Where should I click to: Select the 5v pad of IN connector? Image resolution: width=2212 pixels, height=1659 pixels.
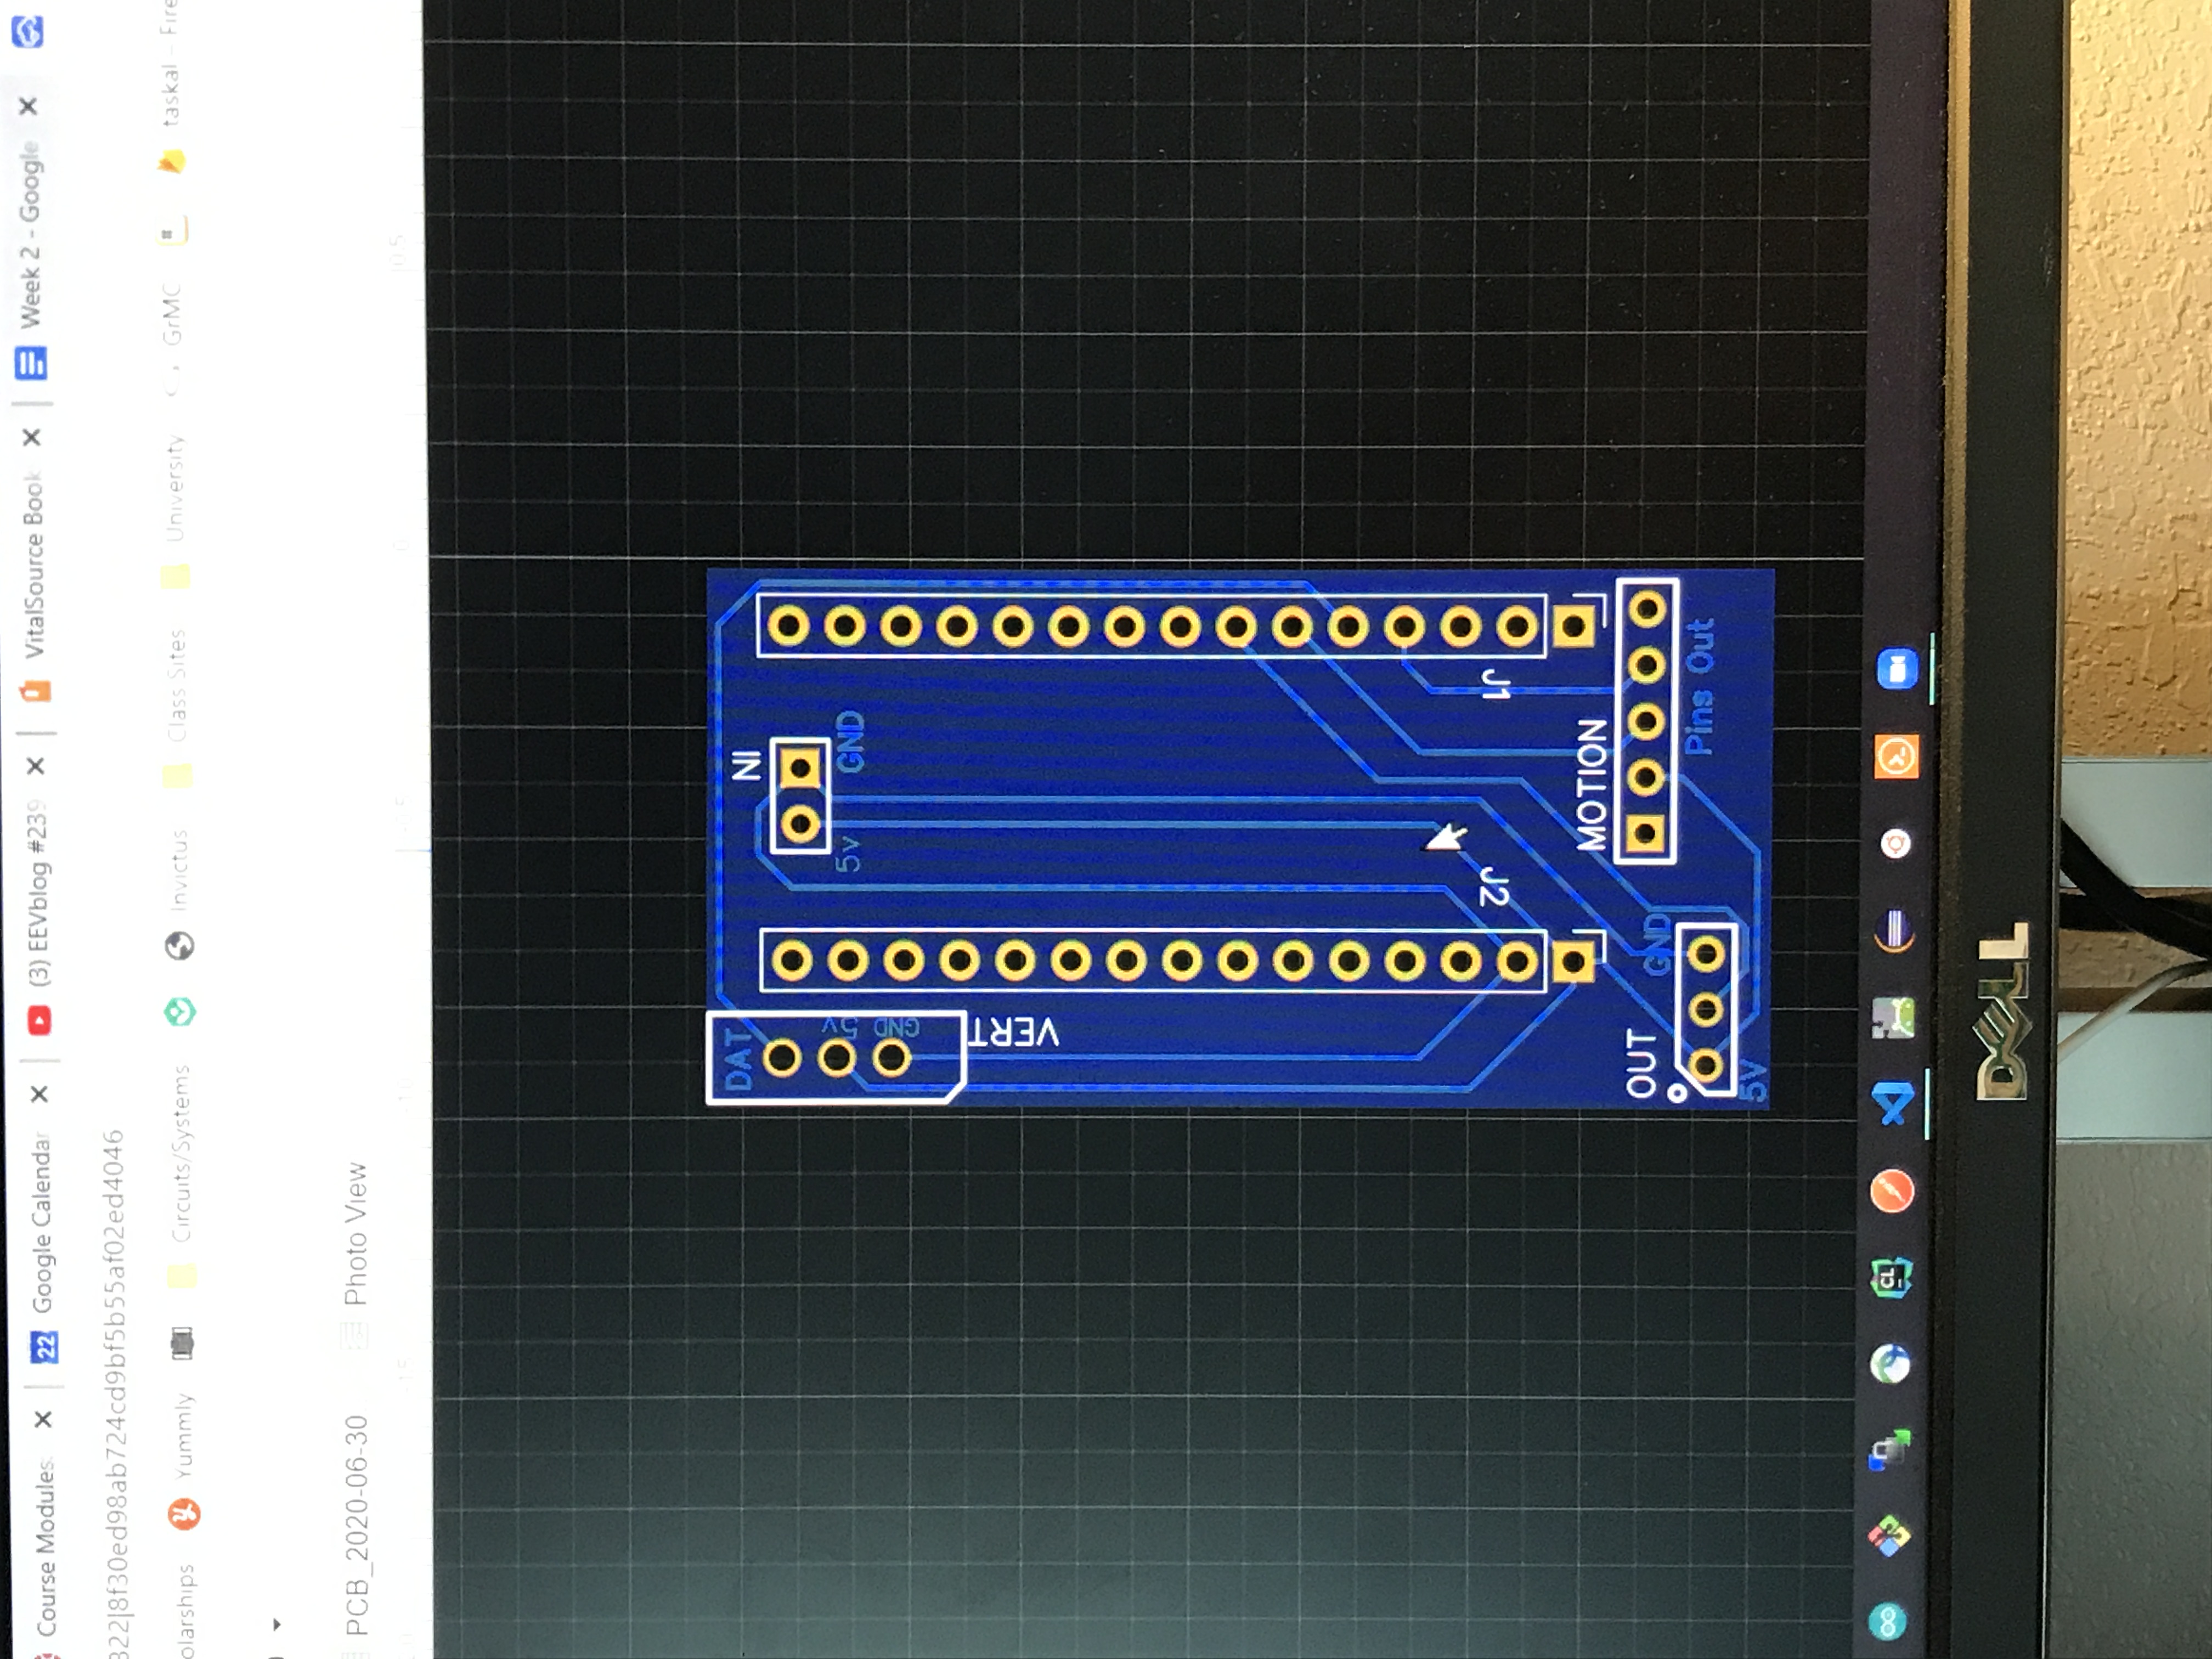pyautogui.click(x=800, y=825)
